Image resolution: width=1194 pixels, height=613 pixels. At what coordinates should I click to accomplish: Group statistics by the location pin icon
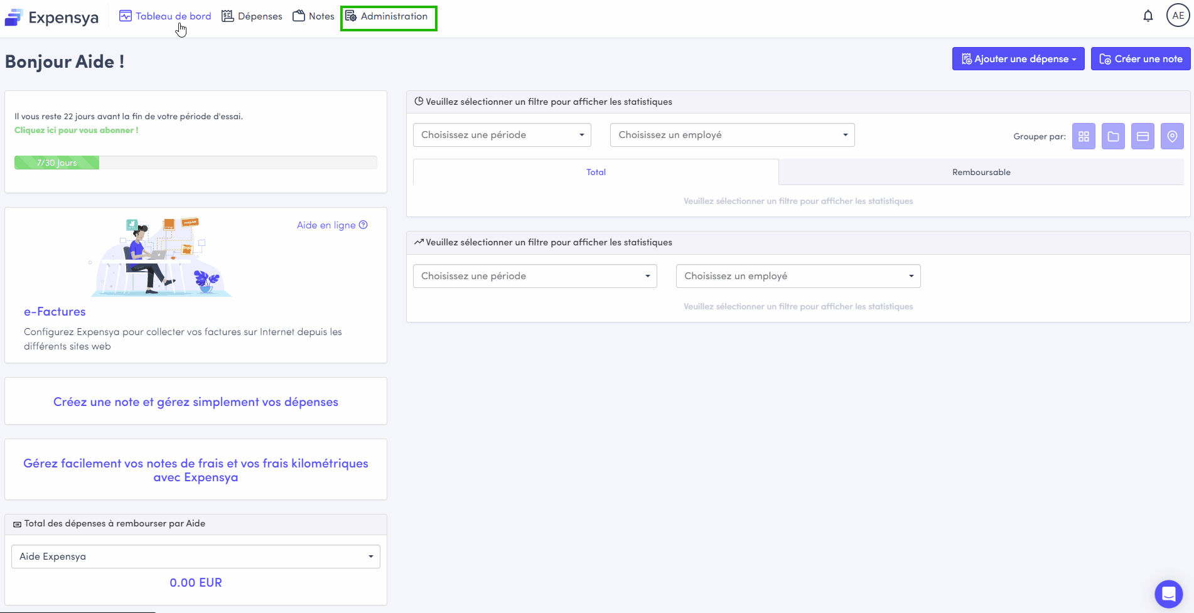(1172, 136)
